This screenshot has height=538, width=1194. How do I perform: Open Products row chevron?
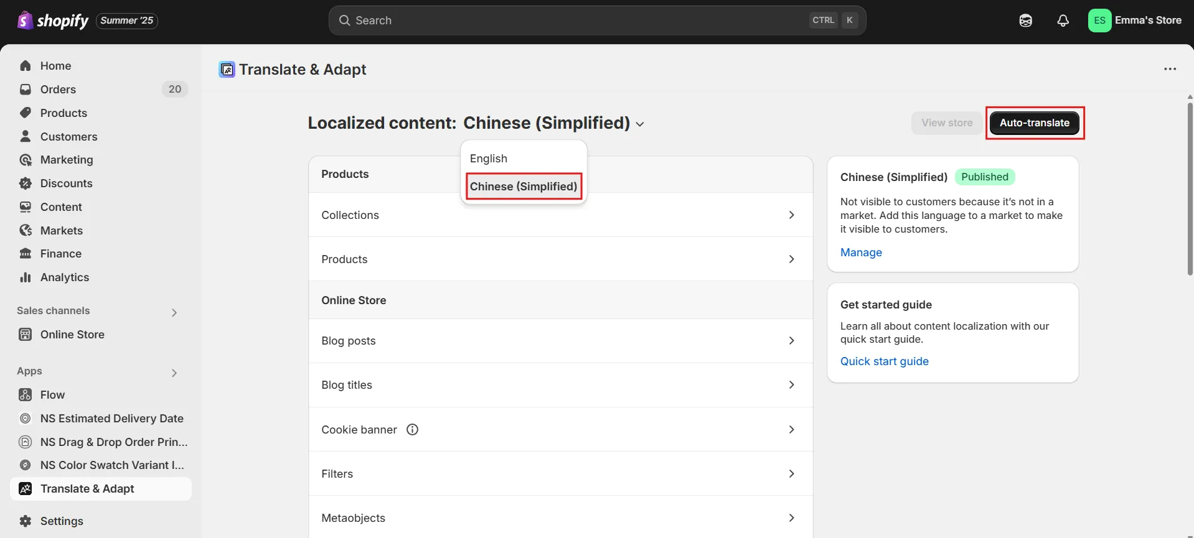(x=792, y=259)
